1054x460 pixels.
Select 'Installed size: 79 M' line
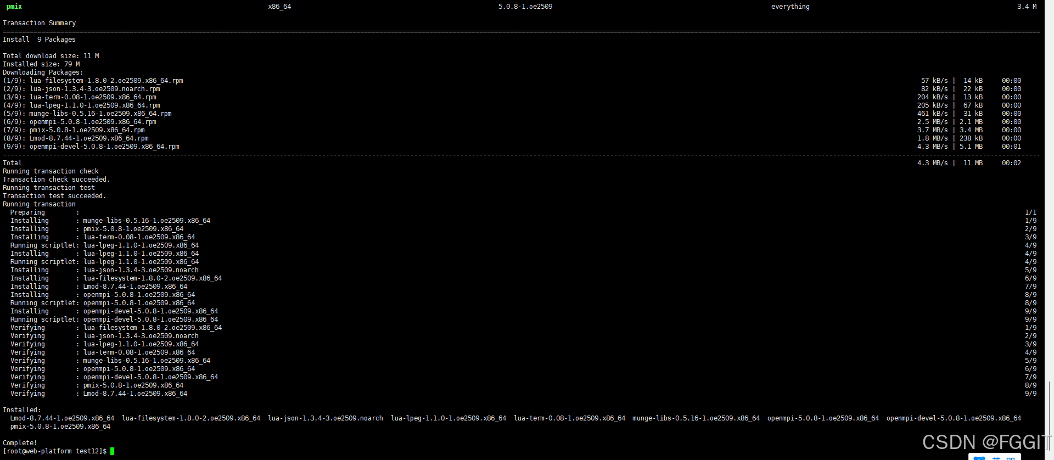pyautogui.click(x=41, y=64)
